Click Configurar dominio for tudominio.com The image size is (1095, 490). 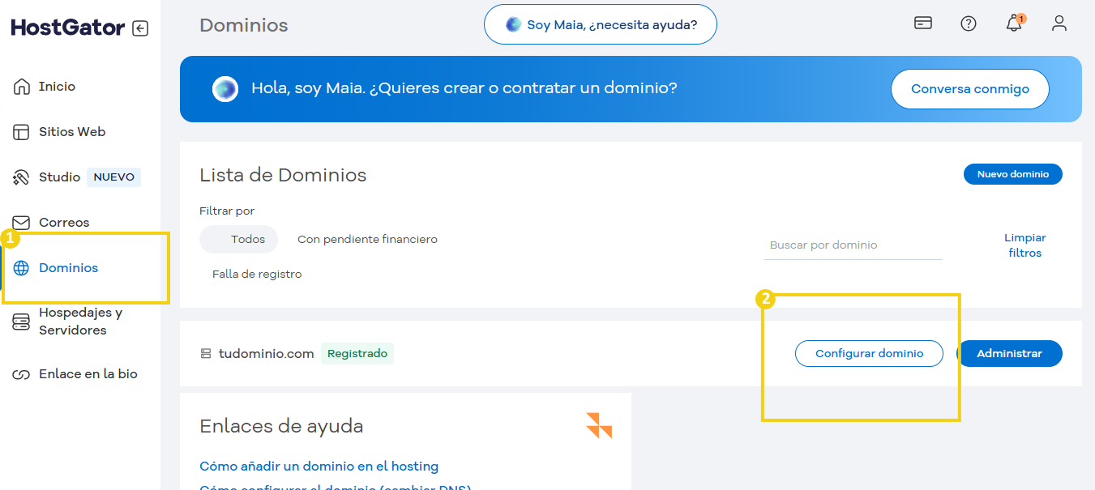pos(869,354)
